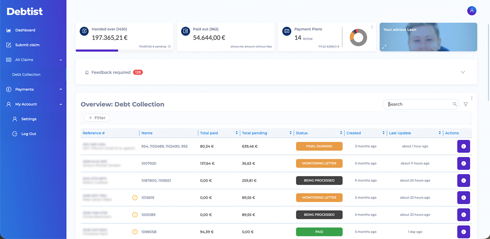Click the warning icon next to claim 1015619
Viewport: 490px width, 239px height.
pos(135,197)
